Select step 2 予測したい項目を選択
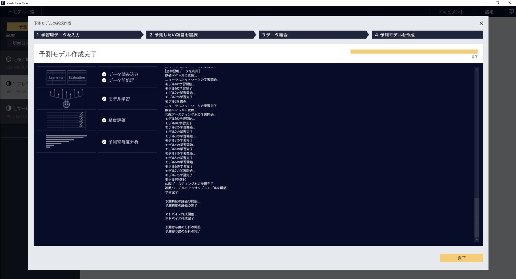 coord(200,35)
